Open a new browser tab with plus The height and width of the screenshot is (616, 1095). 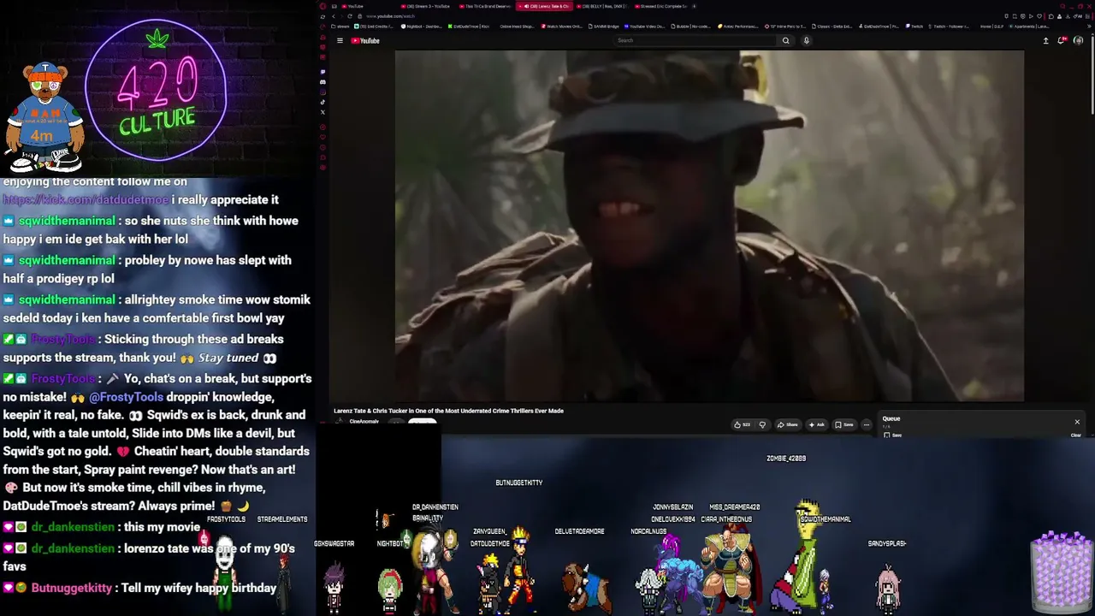click(x=694, y=6)
